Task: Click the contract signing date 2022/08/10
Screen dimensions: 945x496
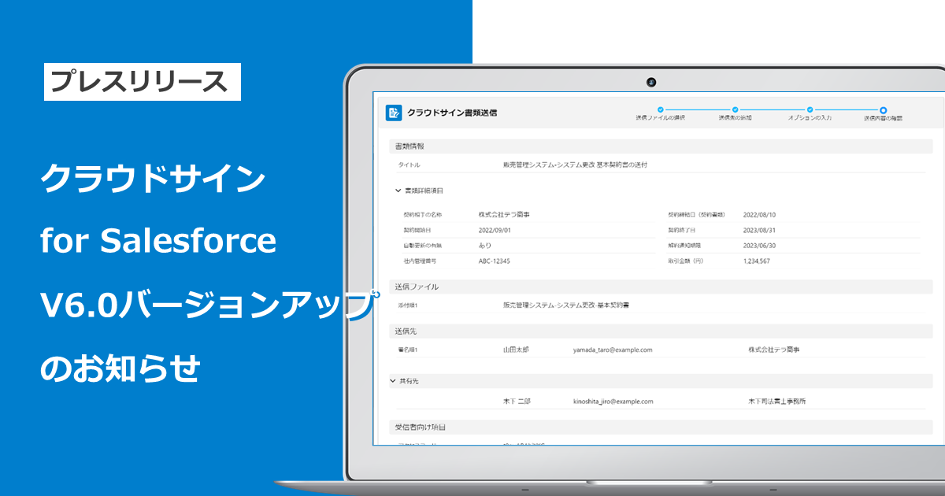Action: pos(759,214)
